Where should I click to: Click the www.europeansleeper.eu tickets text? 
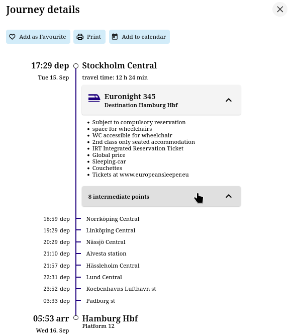pos(154,175)
